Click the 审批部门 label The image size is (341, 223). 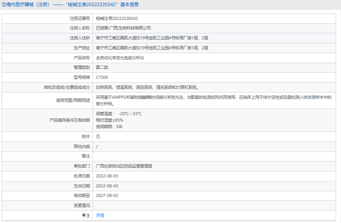(82, 166)
